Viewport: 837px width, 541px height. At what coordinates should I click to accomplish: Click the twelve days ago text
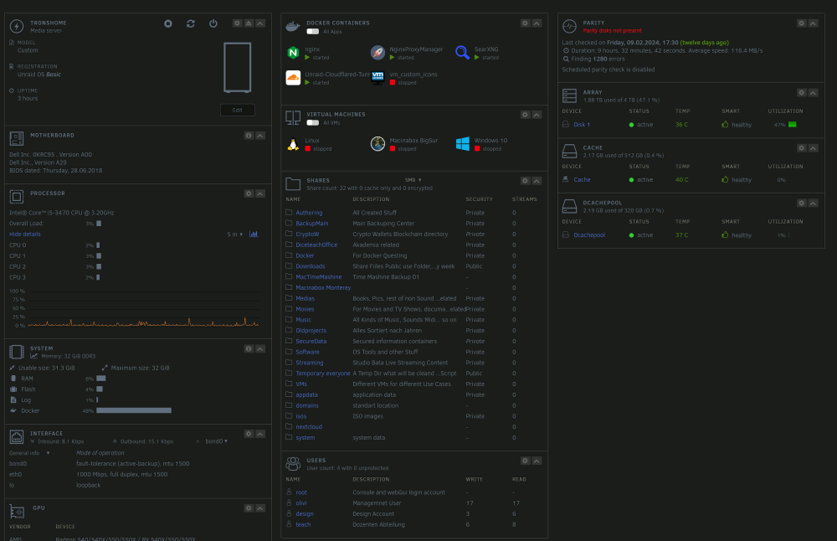click(704, 43)
